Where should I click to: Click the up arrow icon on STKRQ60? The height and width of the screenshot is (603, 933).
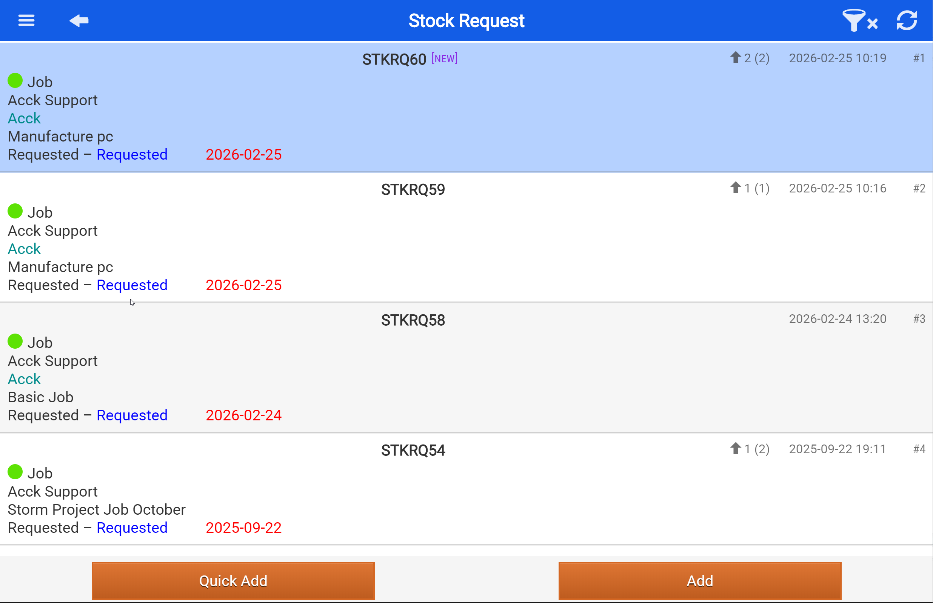[735, 58]
